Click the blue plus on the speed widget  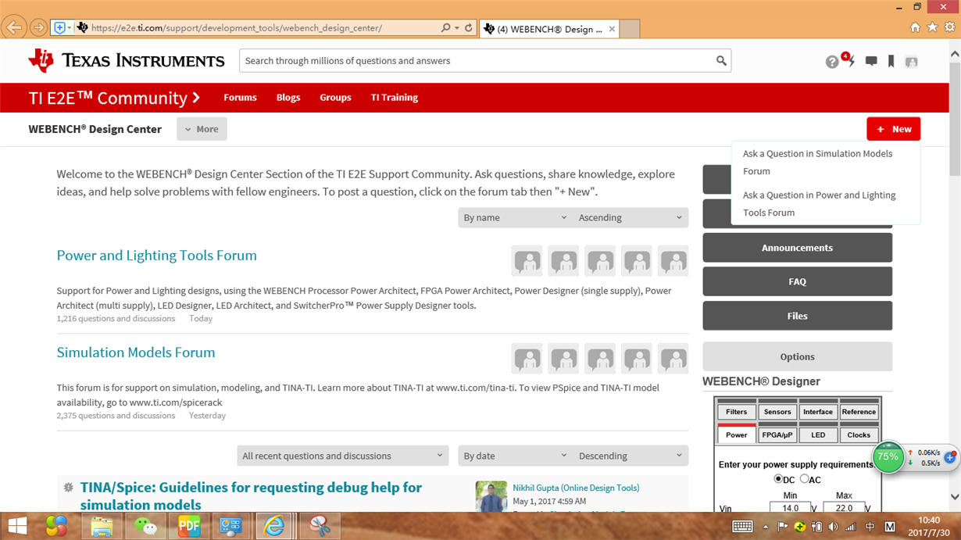click(x=950, y=457)
